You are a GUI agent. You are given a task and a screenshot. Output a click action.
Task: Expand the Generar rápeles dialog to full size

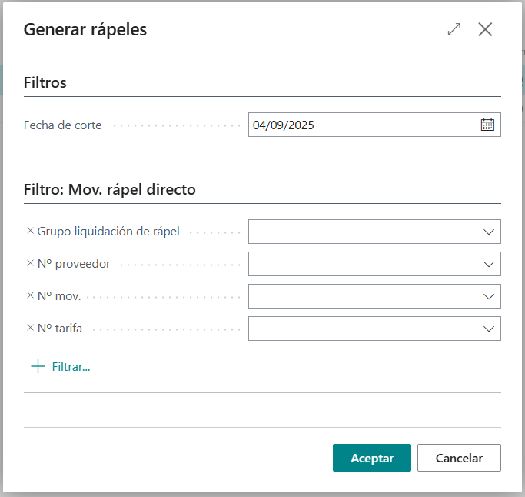(454, 29)
